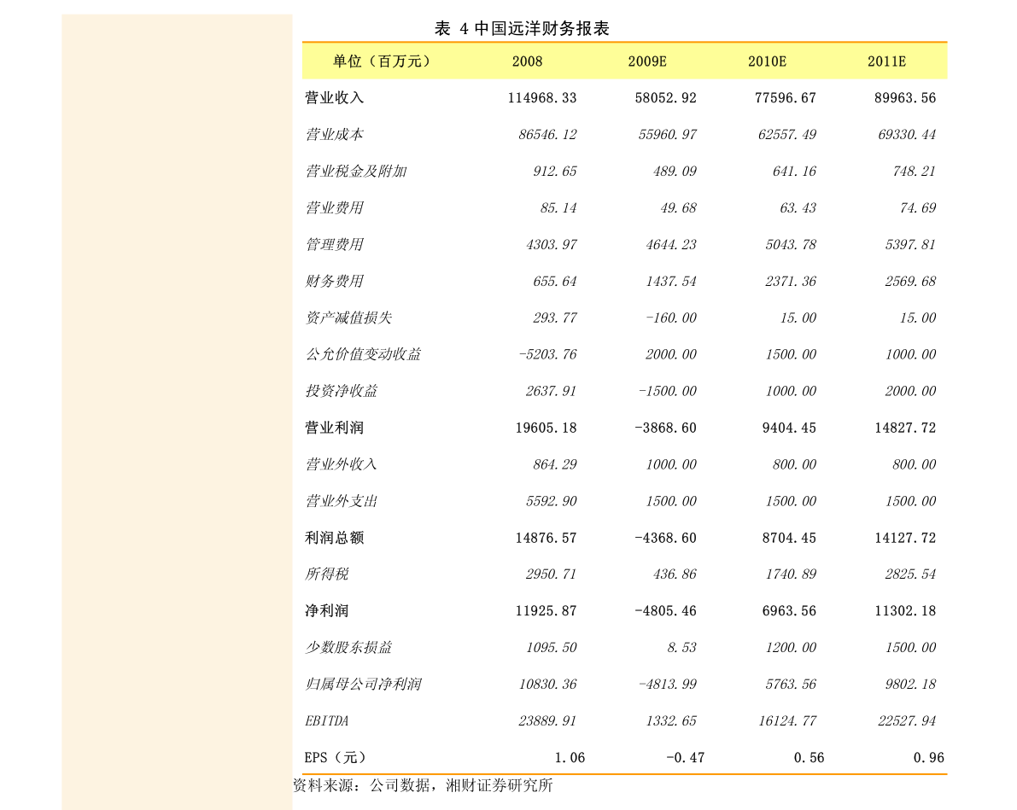Viewport: 1017px width, 810px height.
Task: Click the value 86546.12
Action: click(547, 135)
